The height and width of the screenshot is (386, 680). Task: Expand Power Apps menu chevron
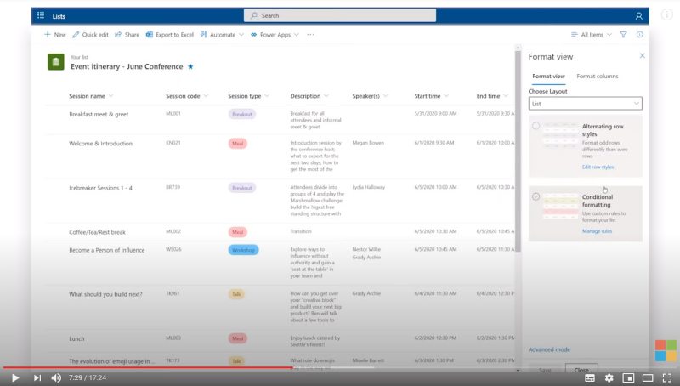click(297, 35)
